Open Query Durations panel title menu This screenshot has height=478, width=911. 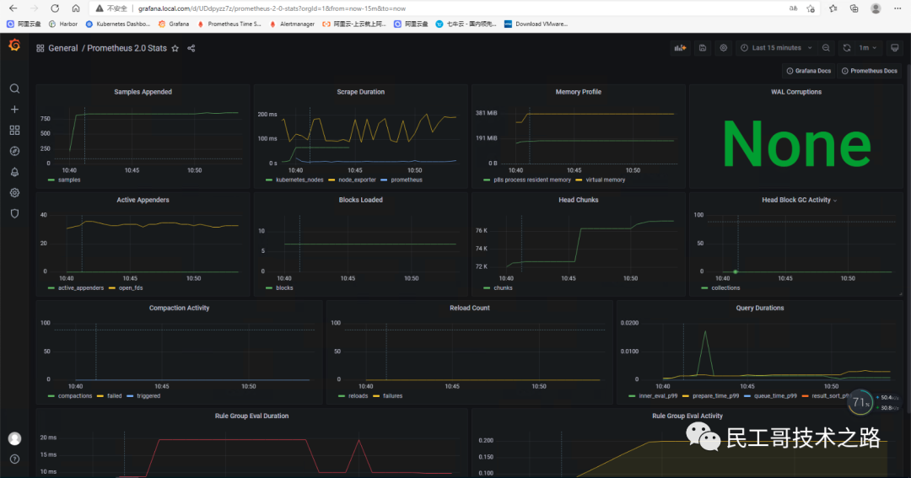pyautogui.click(x=760, y=308)
